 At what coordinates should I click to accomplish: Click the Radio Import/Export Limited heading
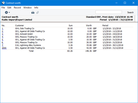tap(17, 20)
